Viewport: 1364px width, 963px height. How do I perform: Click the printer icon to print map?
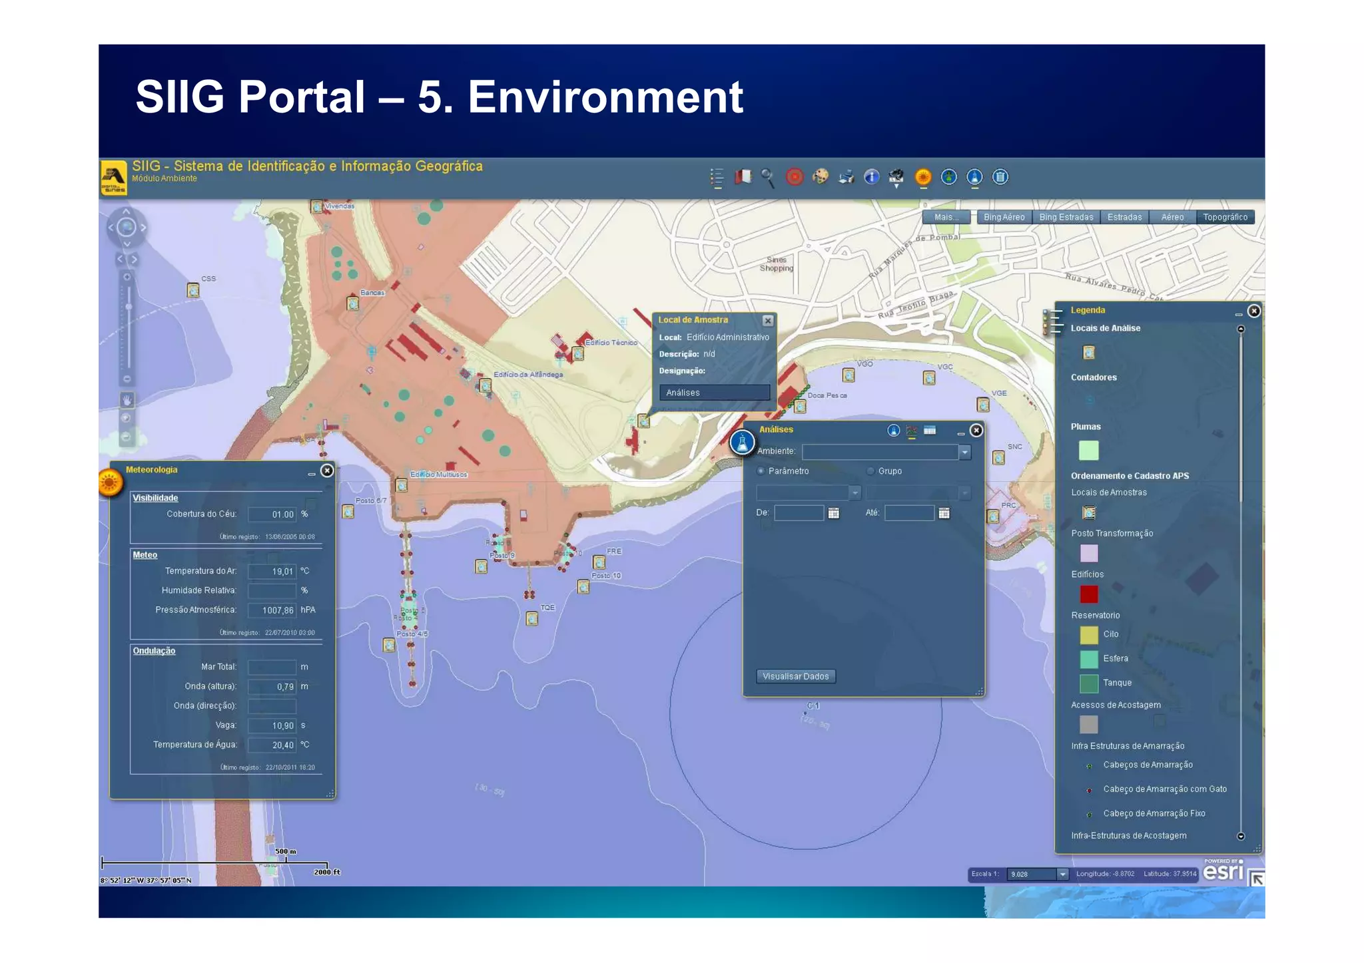[846, 177]
